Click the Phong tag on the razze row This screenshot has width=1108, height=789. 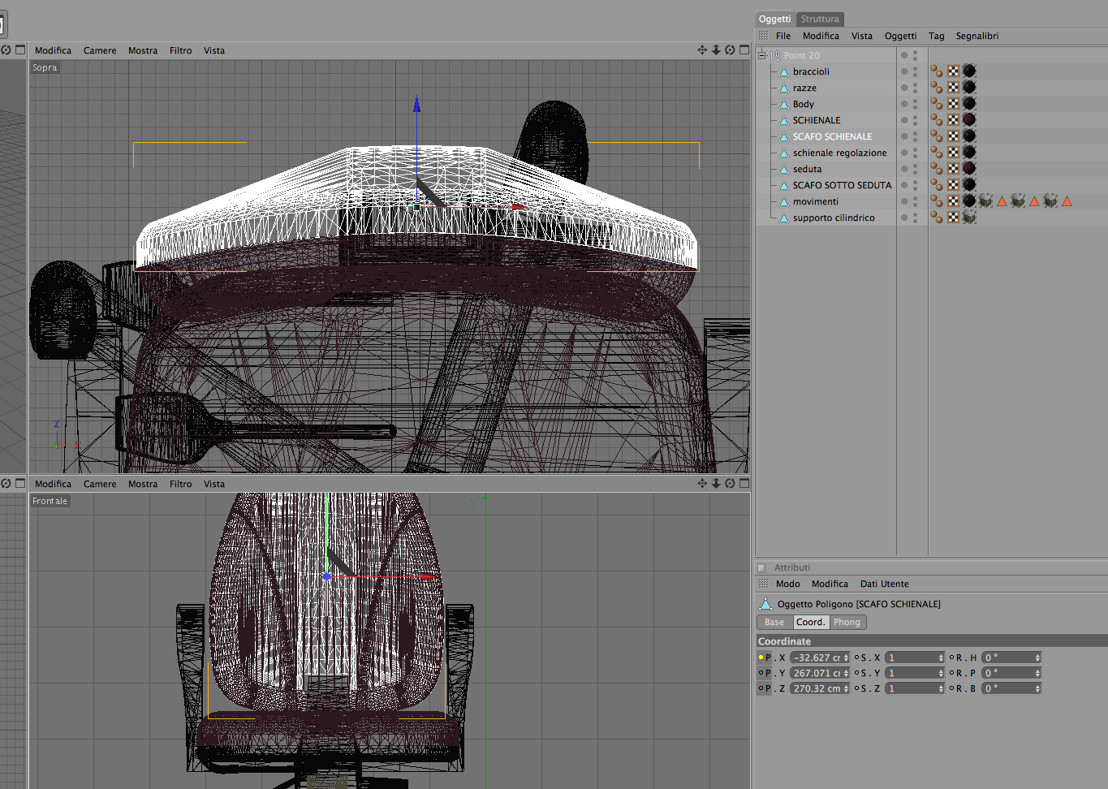(x=937, y=88)
